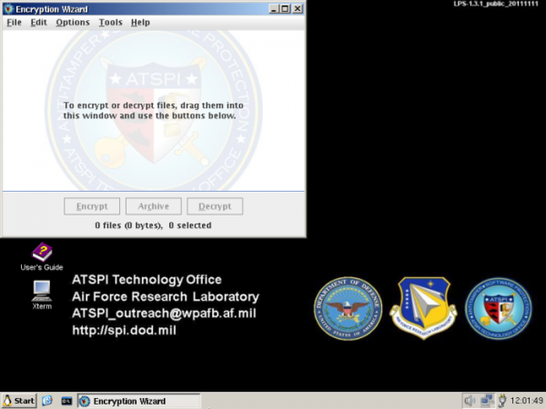Open the Edit menu
This screenshot has height=409, width=546.
[38, 22]
